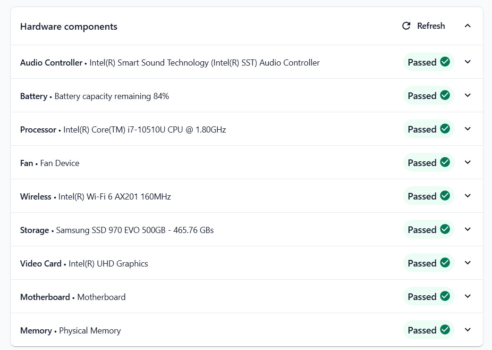Expand the Fan row details
The width and height of the screenshot is (492, 350).
467,163
